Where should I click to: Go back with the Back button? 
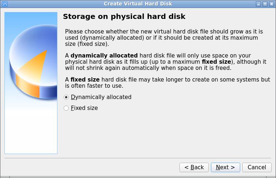click(x=194, y=167)
